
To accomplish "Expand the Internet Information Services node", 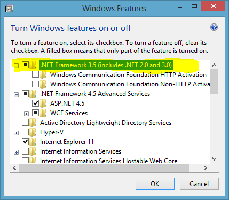I will [16, 153].
